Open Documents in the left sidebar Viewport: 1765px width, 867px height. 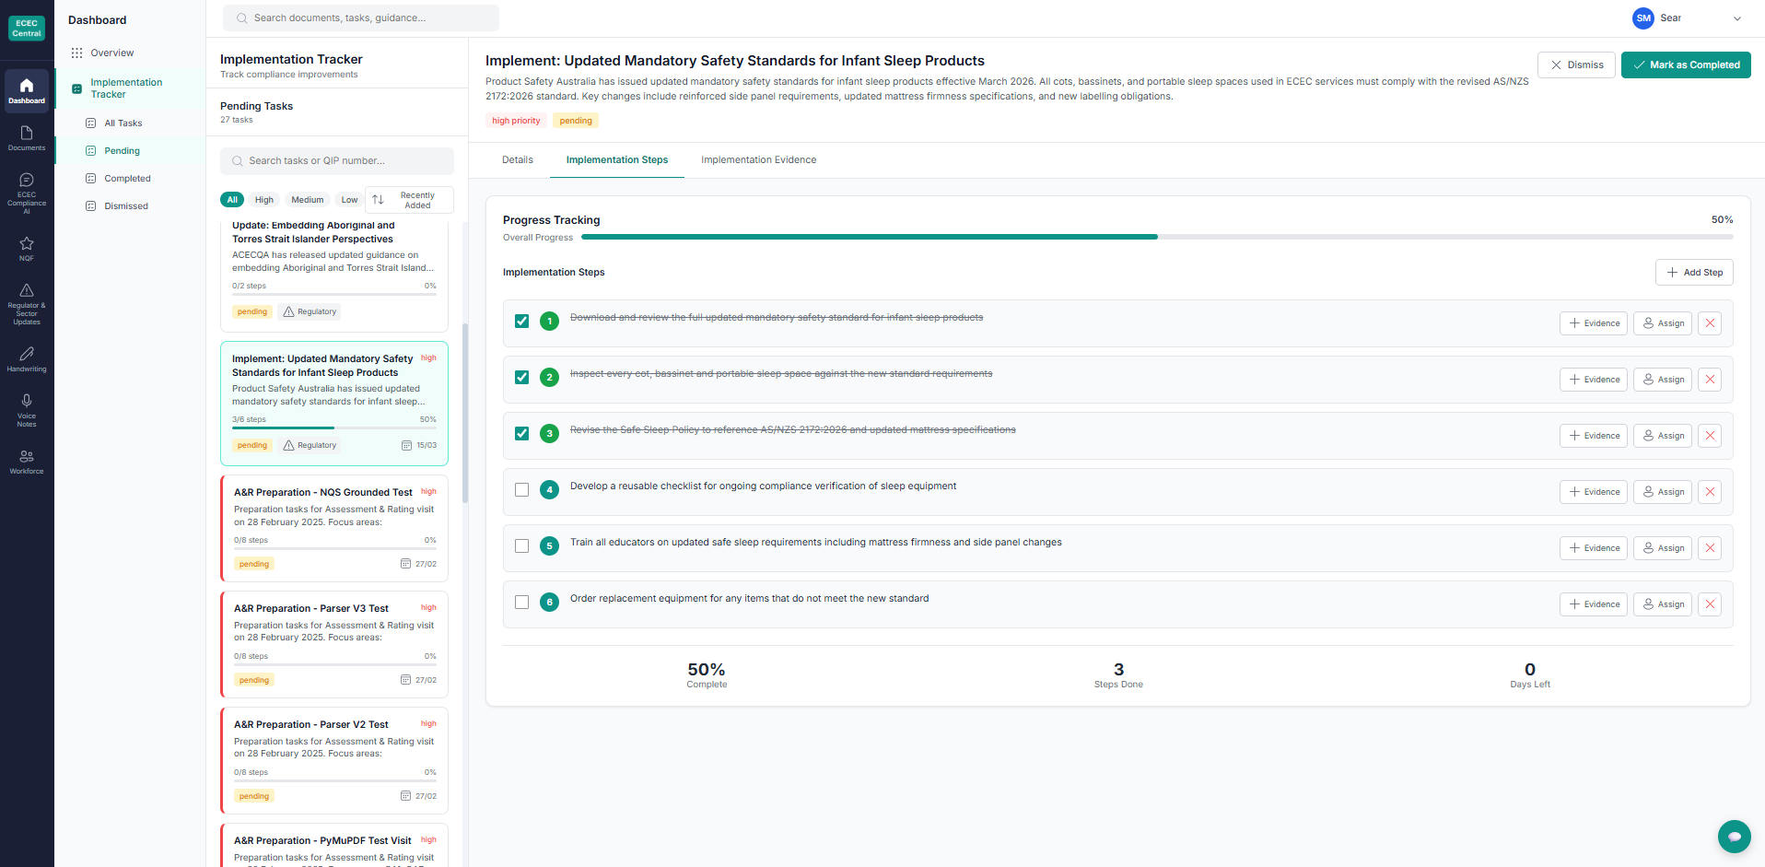[27, 138]
